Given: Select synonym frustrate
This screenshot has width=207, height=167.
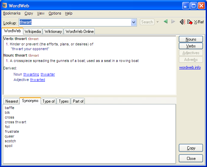Looking at the screenshot, I should [x=12, y=131].
